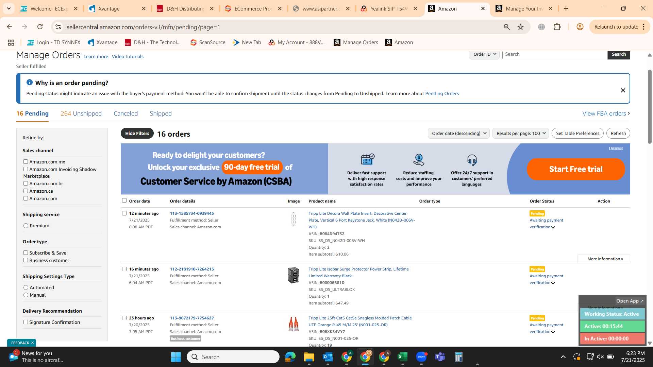Select Automated shipping settings type
Screen dimensions: 653x367
pyautogui.click(x=26, y=287)
